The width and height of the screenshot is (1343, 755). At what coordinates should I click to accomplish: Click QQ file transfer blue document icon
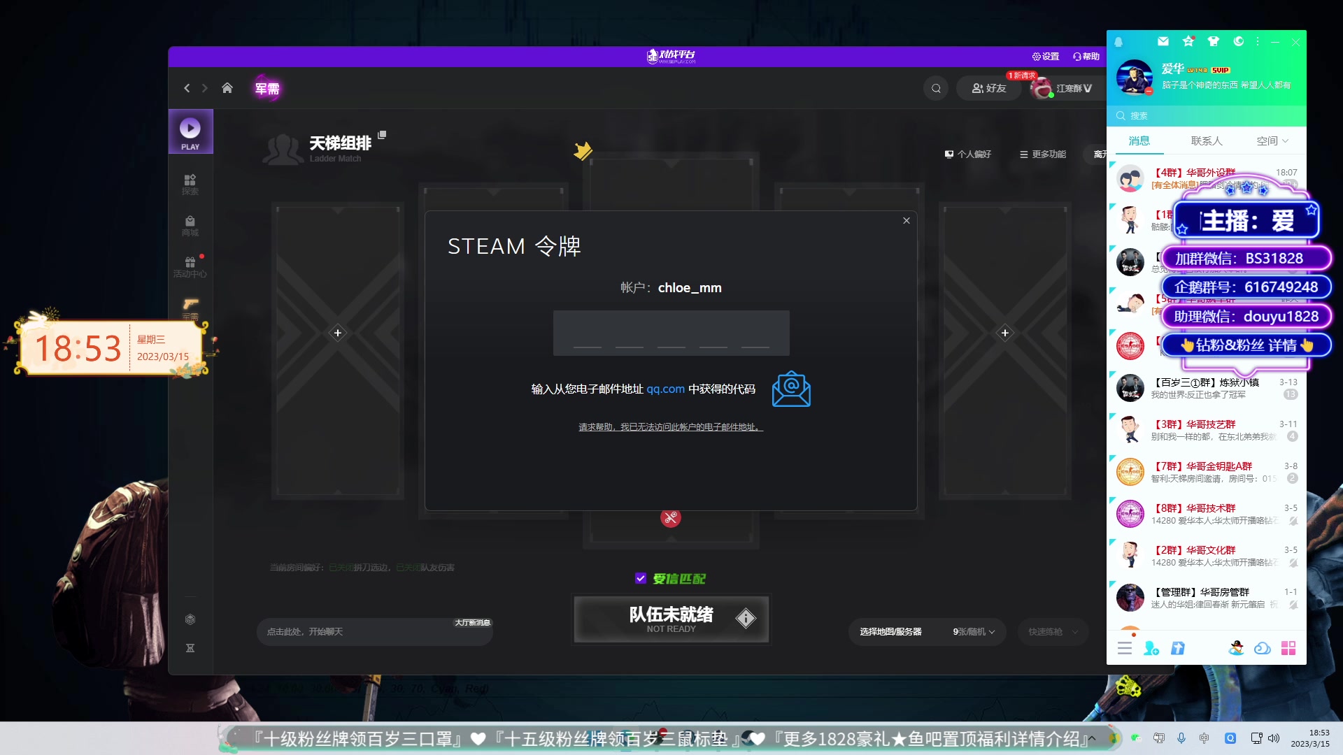[x=1178, y=648]
